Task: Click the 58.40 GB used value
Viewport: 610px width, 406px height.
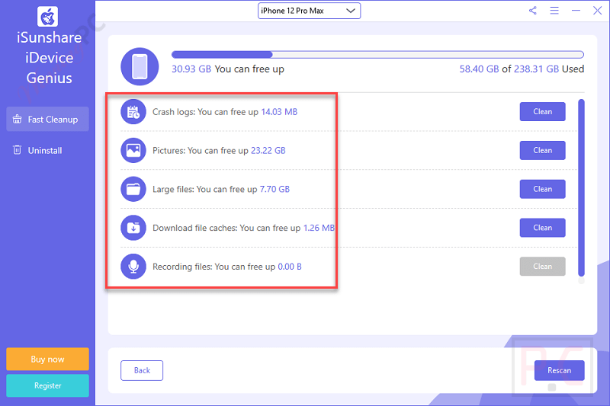Action: (479, 69)
